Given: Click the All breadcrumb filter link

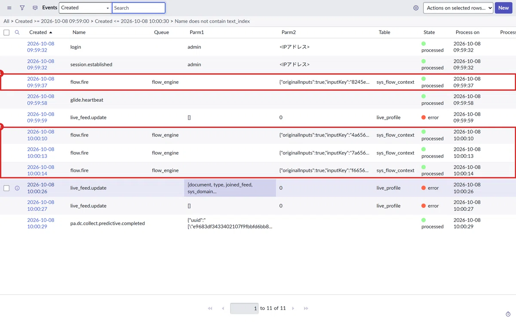Looking at the screenshot, I should click(6, 21).
